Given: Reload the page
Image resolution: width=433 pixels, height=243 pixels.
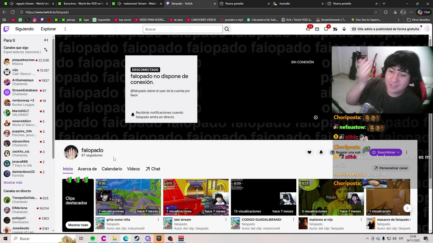Looking at the screenshot, I should tap(13, 12).
